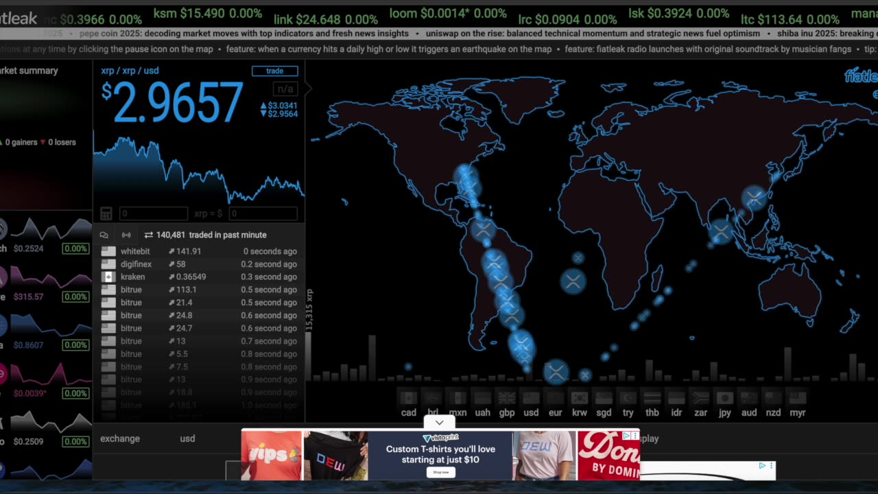Click the n/a box beside the XRP price
This screenshot has width=878, height=494.
point(285,89)
